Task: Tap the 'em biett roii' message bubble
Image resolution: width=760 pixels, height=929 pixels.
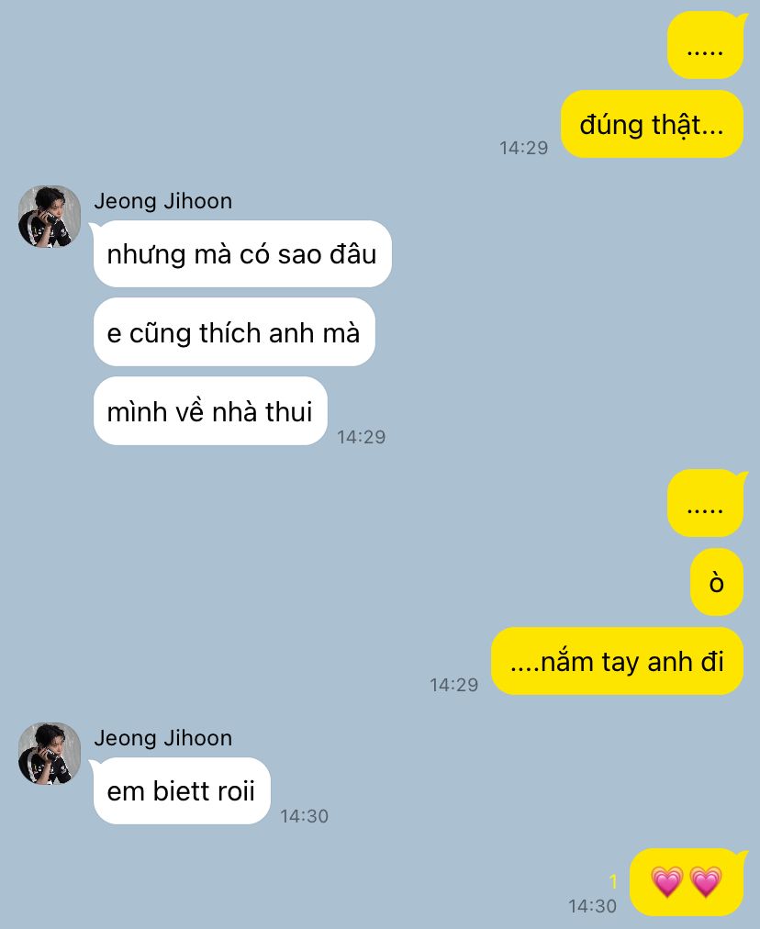Action: click(x=181, y=791)
